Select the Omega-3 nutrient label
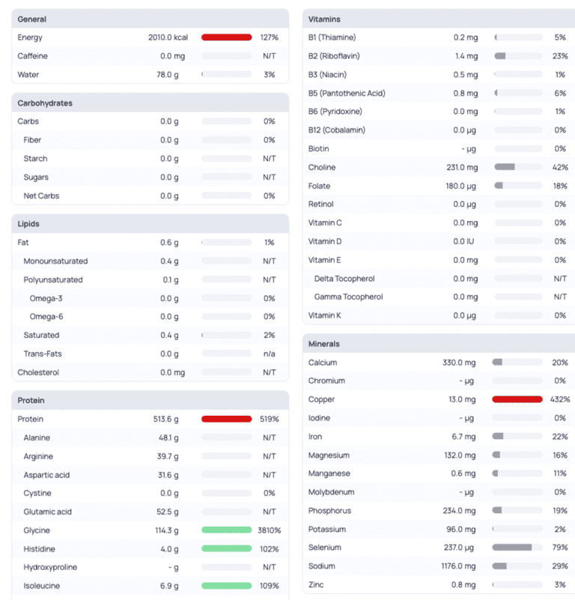Image resolution: width=575 pixels, height=600 pixels. [46, 298]
